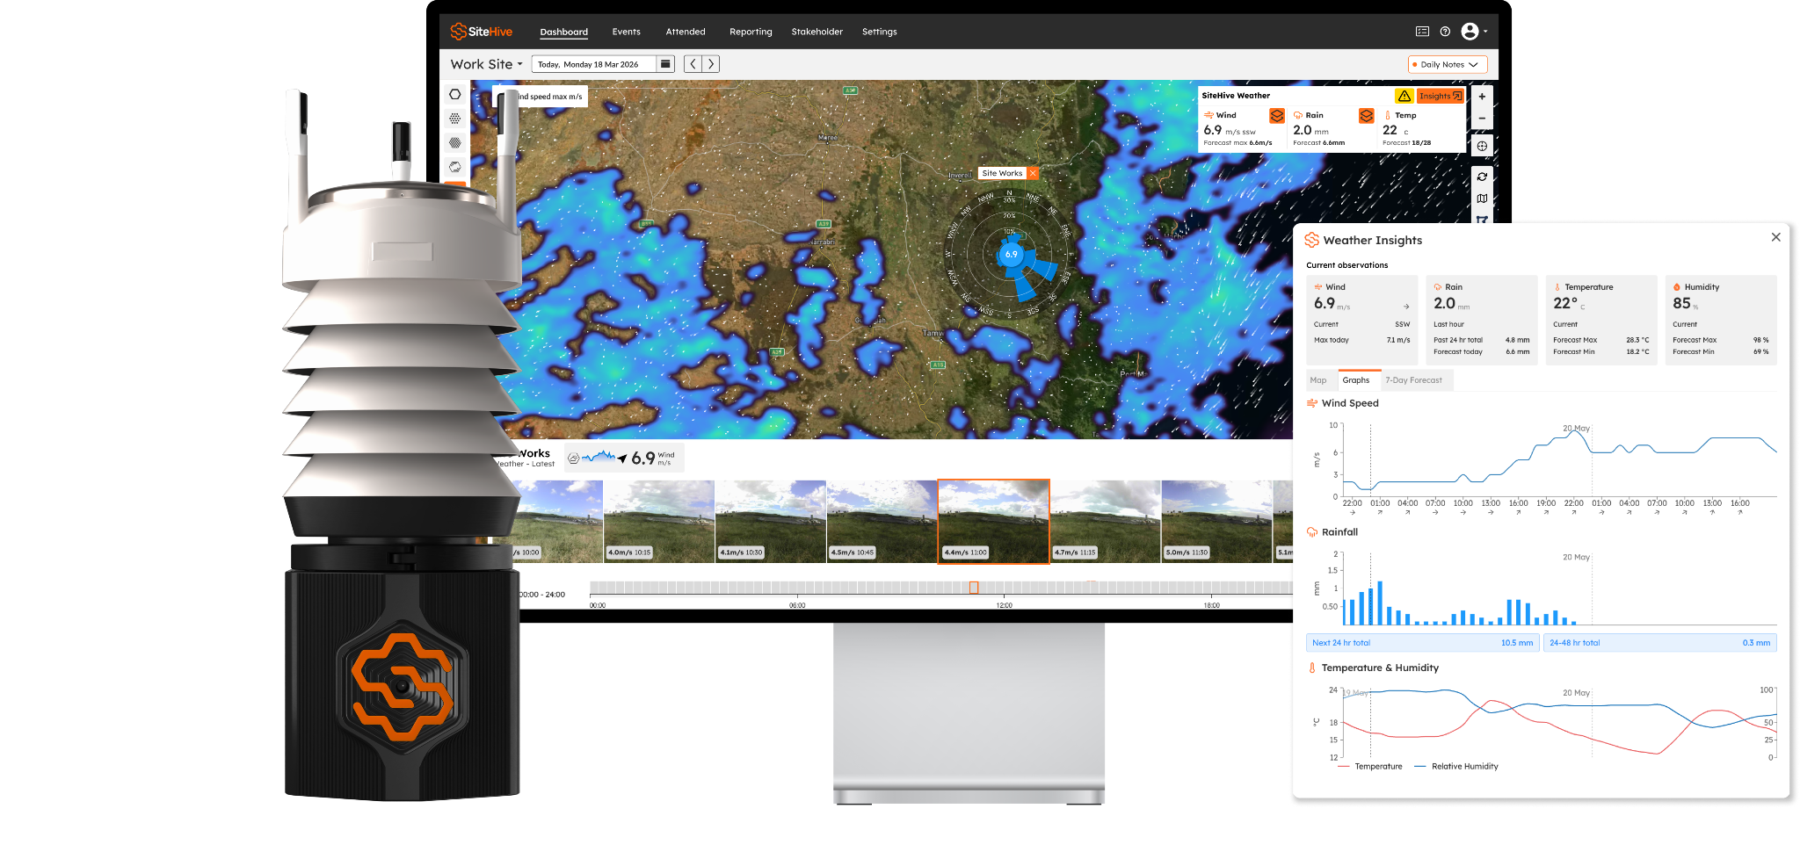
Task: Close the Weather Insights panel
Action: [x=1775, y=237]
